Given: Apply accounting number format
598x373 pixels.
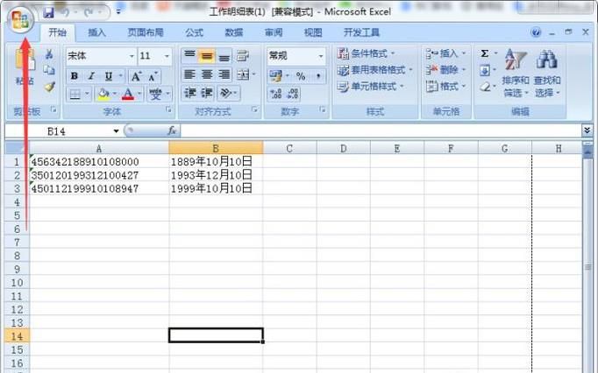Looking at the screenshot, I should (x=275, y=76).
